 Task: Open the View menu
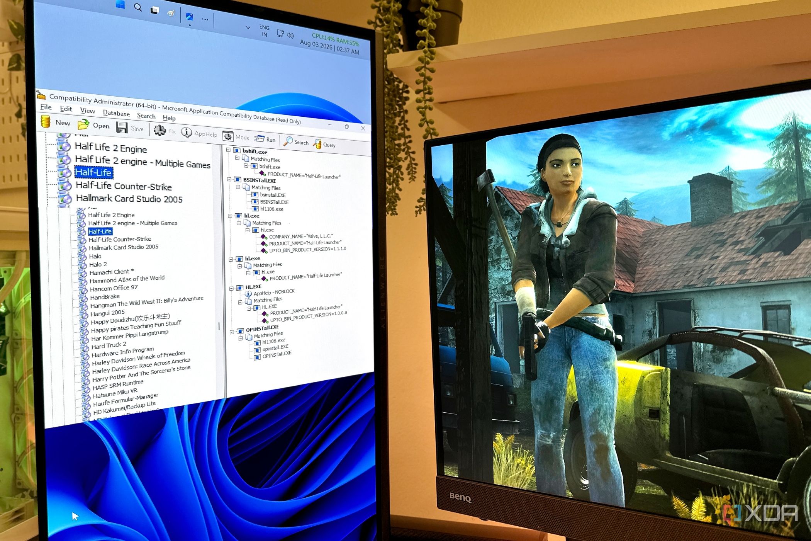(88, 111)
